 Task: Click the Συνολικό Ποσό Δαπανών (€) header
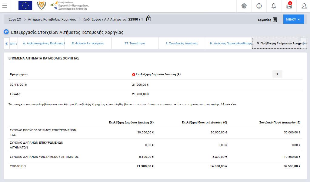click(x=280, y=123)
